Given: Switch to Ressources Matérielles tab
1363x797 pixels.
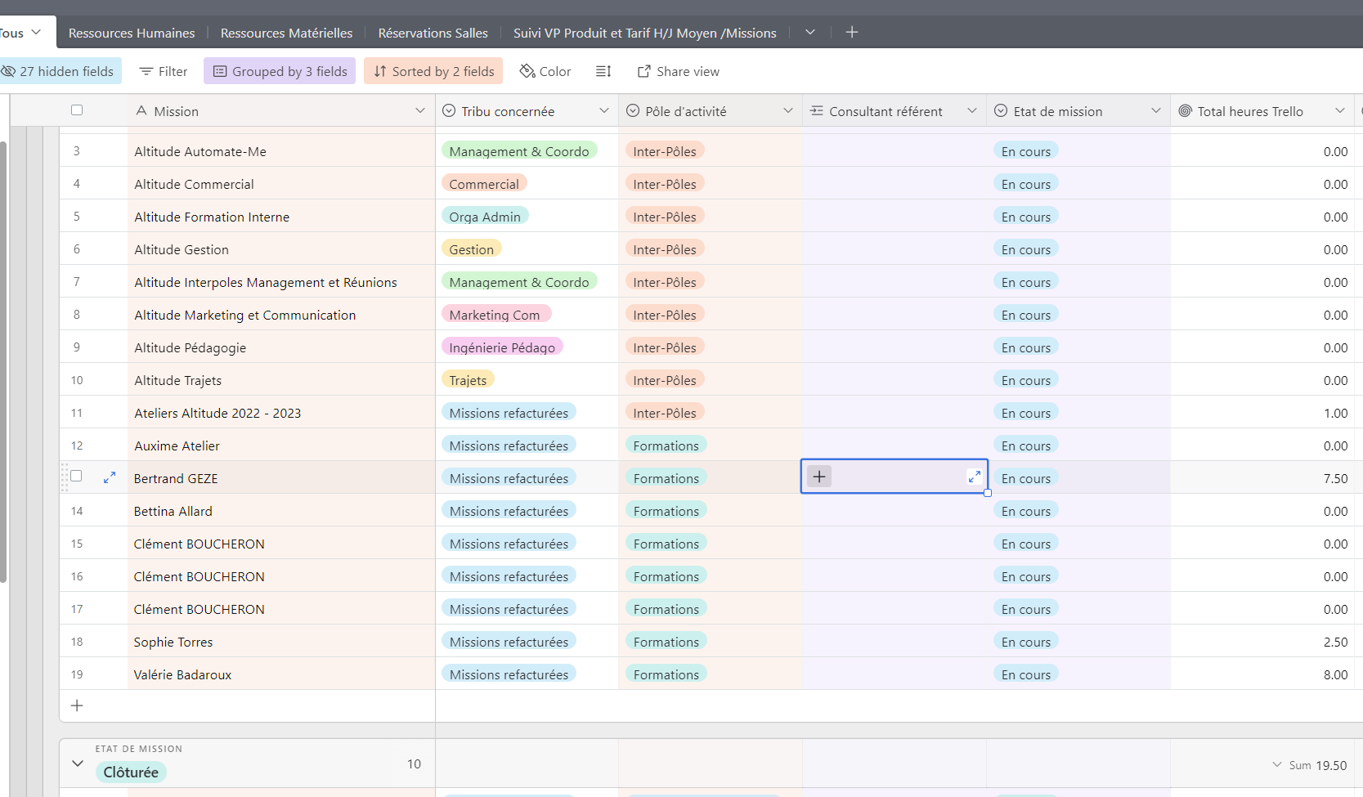Looking at the screenshot, I should (286, 33).
